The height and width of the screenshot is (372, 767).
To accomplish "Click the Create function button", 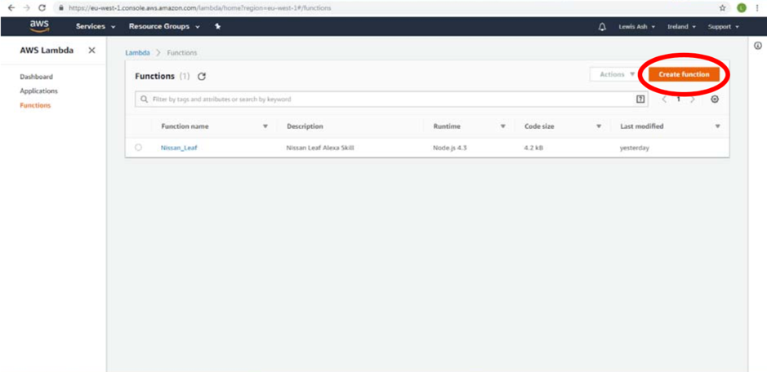I will coord(684,74).
